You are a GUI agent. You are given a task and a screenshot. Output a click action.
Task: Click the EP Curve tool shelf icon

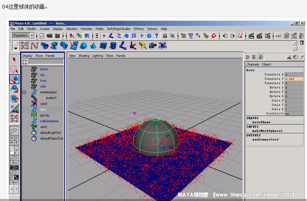pyautogui.click(x=34, y=46)
